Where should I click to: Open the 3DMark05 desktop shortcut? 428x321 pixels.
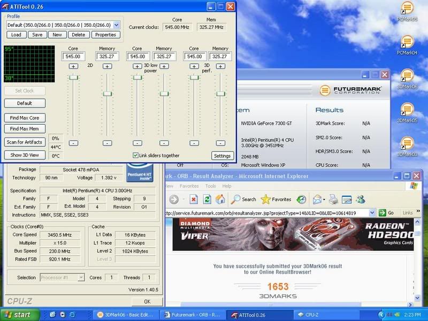coord(407,113)
